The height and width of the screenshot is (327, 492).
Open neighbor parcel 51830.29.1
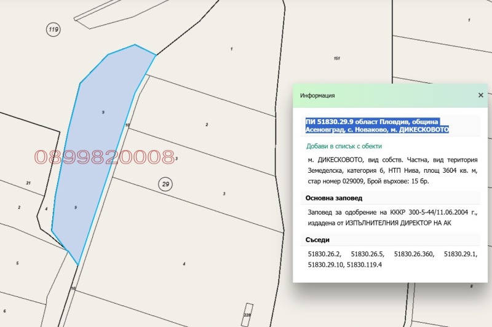click(x=461, y=253)
